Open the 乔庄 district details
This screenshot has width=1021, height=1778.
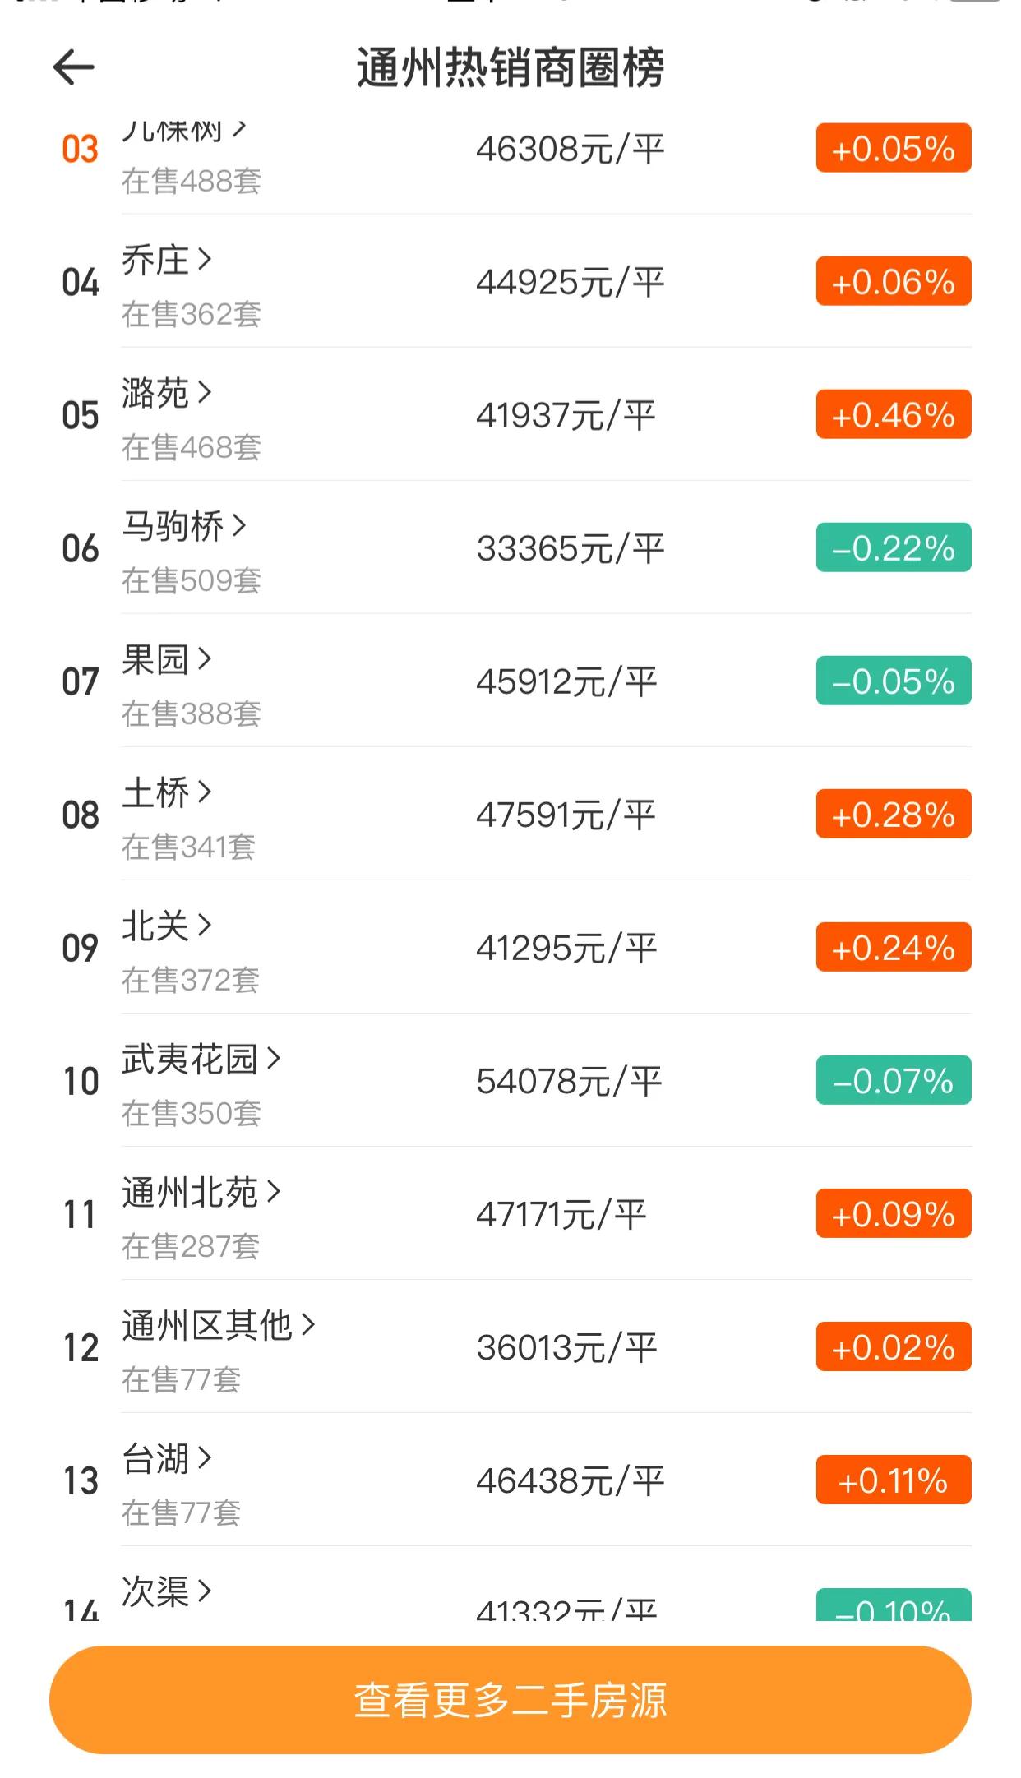(156, 261)
